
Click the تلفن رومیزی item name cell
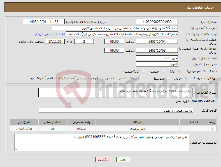coord(138,129)
